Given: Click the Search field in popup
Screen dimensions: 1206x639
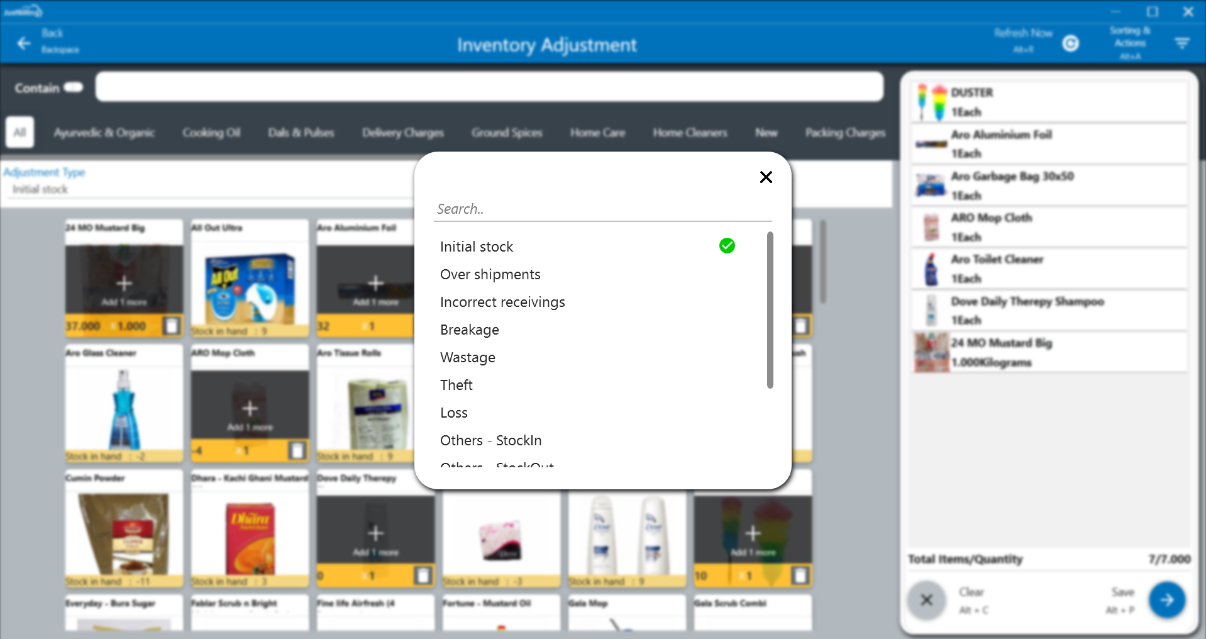Looking at the screenshot, I should point(602,209).
